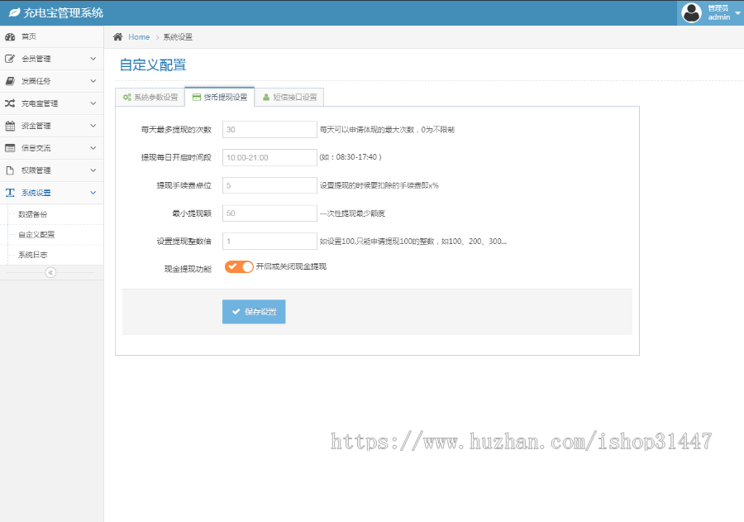Switch to the 货币提现设置 tab
This screenshot has width=744, height=522.
220,97
